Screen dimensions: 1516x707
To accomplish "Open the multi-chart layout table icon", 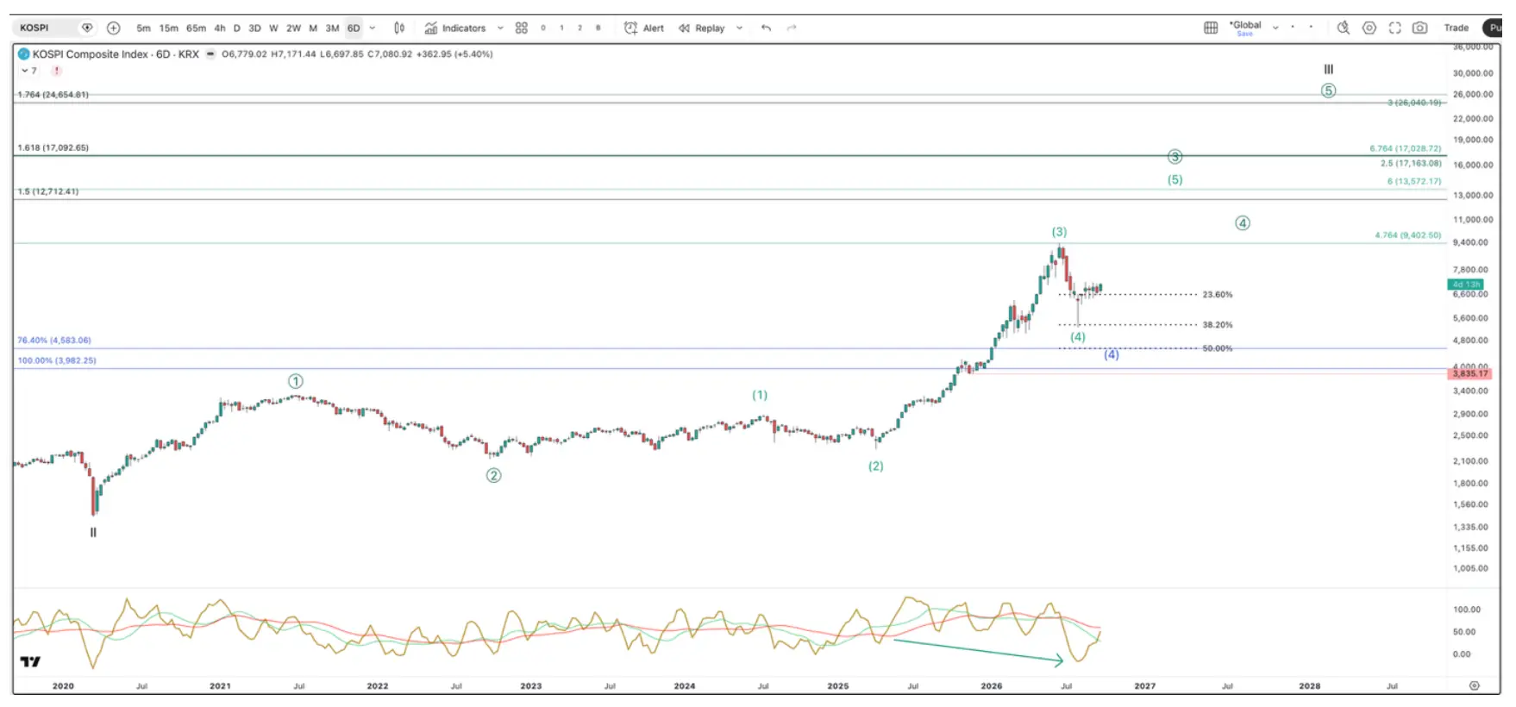I will 1211,28.
